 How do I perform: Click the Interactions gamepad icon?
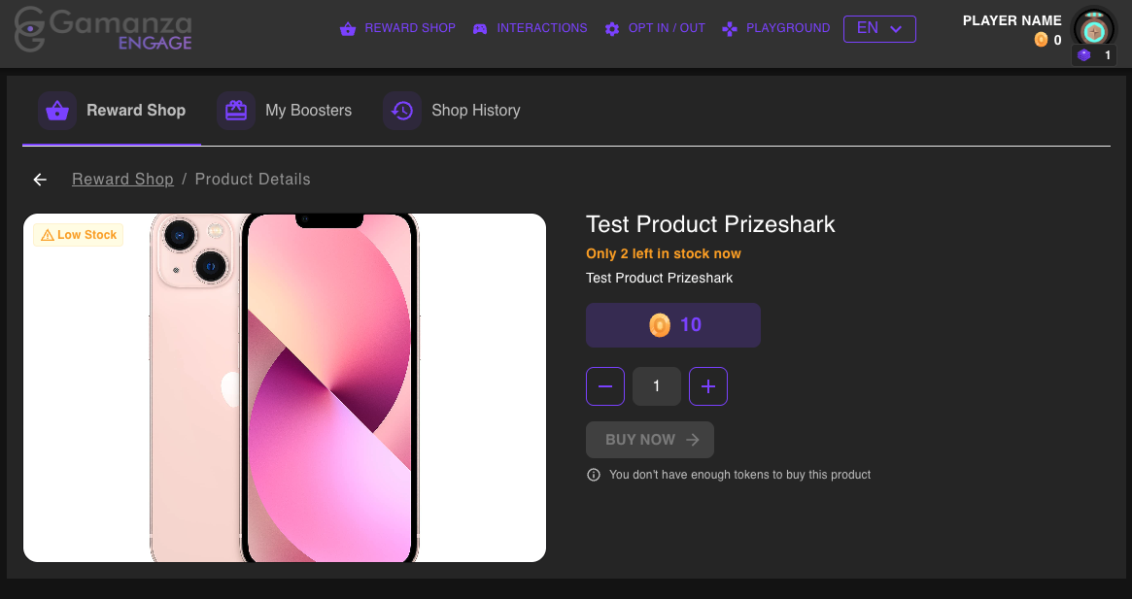[480, 29]
